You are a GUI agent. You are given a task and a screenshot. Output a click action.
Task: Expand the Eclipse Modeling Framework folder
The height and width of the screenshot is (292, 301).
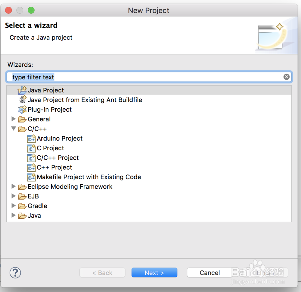[14, 186]
